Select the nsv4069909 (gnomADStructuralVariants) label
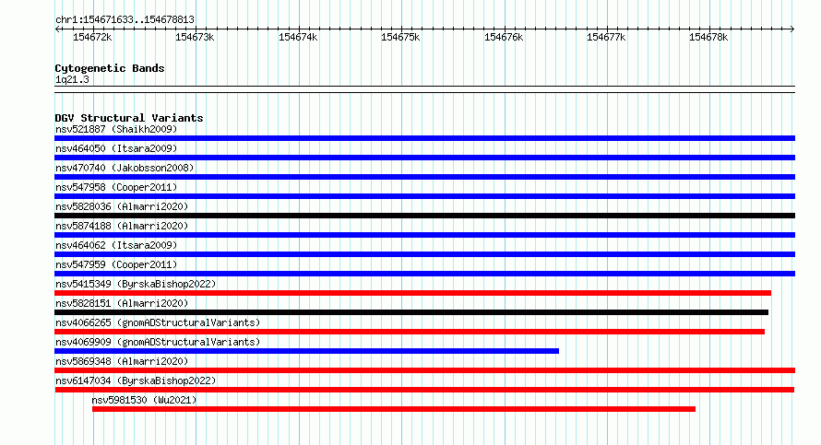This screenshot has height=445, width=821. point(158,342)
